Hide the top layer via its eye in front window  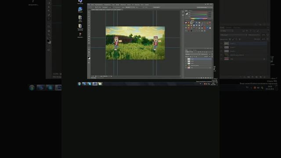pos(186,59)
